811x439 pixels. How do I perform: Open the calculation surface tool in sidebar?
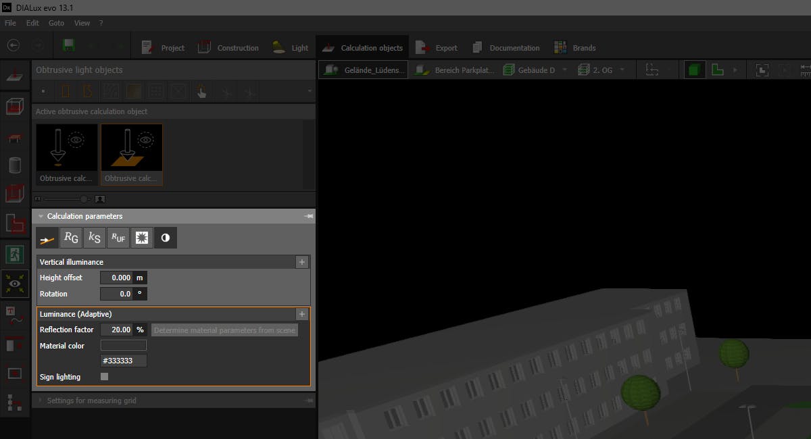pos(15,76)
